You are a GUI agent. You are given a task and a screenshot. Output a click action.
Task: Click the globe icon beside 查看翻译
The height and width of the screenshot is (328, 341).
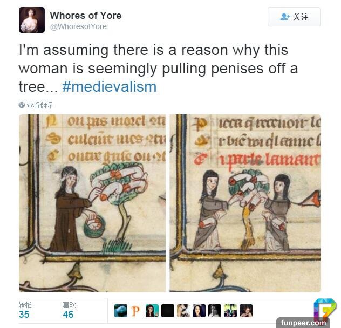click(22, 105)
